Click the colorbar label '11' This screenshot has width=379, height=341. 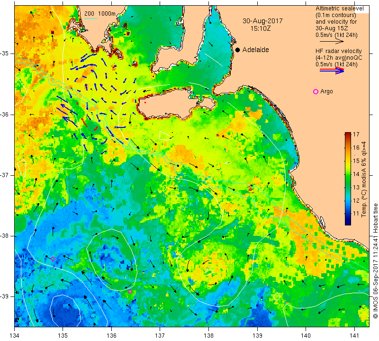tap(356, 214)
